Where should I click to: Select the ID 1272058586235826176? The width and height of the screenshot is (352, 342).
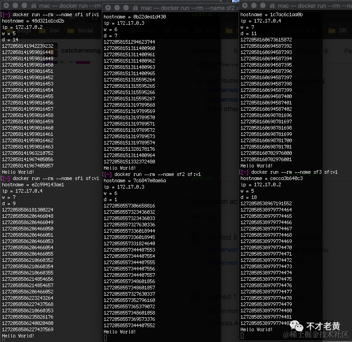click(27, 317)
